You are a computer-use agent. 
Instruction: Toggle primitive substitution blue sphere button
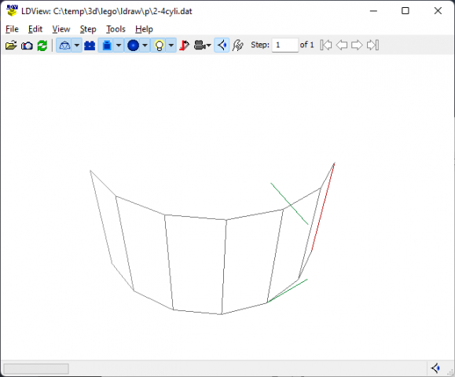133,46
